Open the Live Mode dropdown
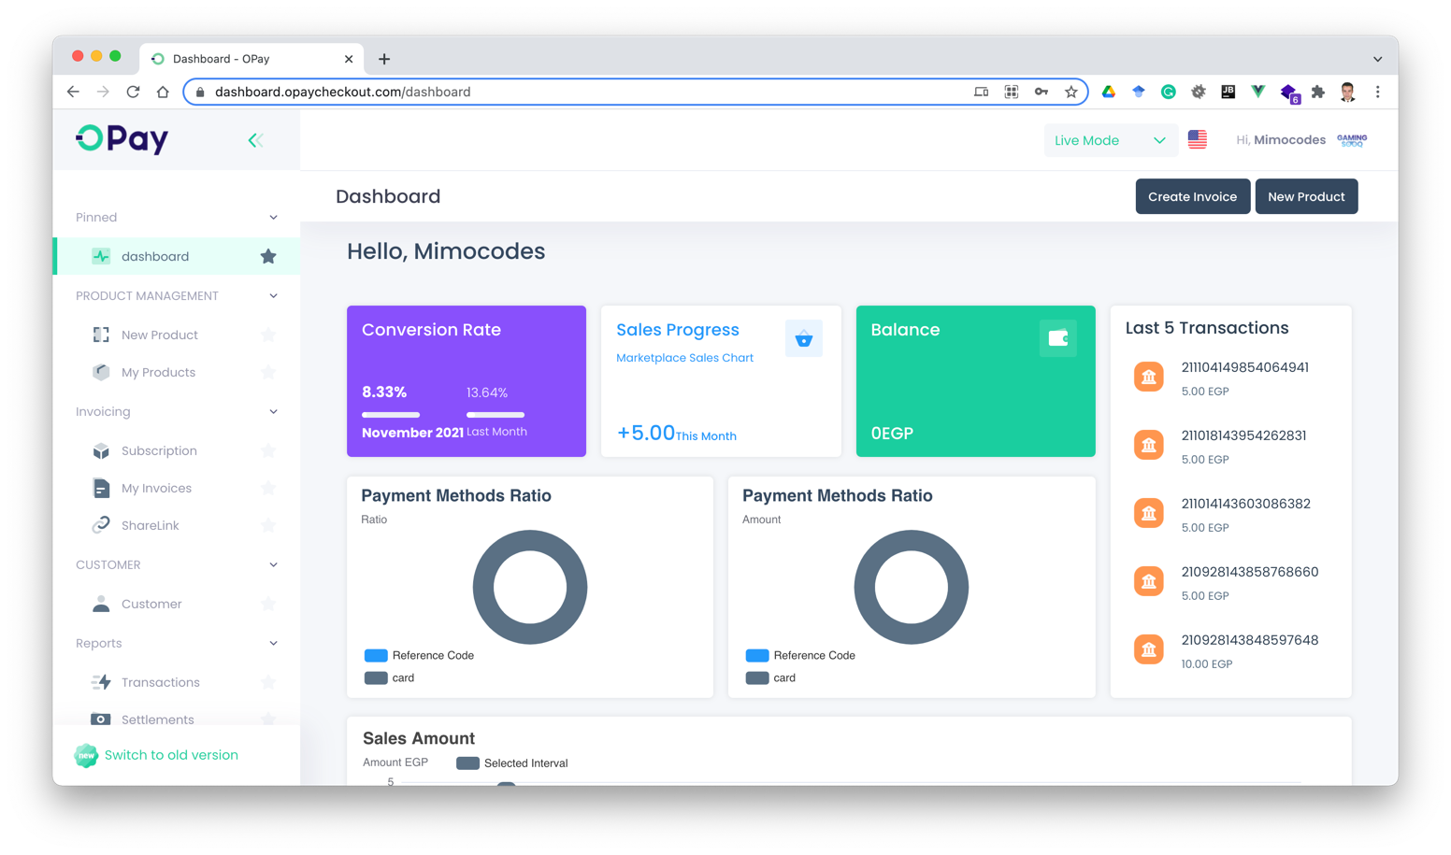The height and width of the screenshot is (855, 1451). [1109, 140]
